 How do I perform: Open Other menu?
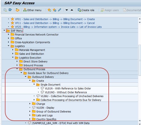[x=32, y=10]
